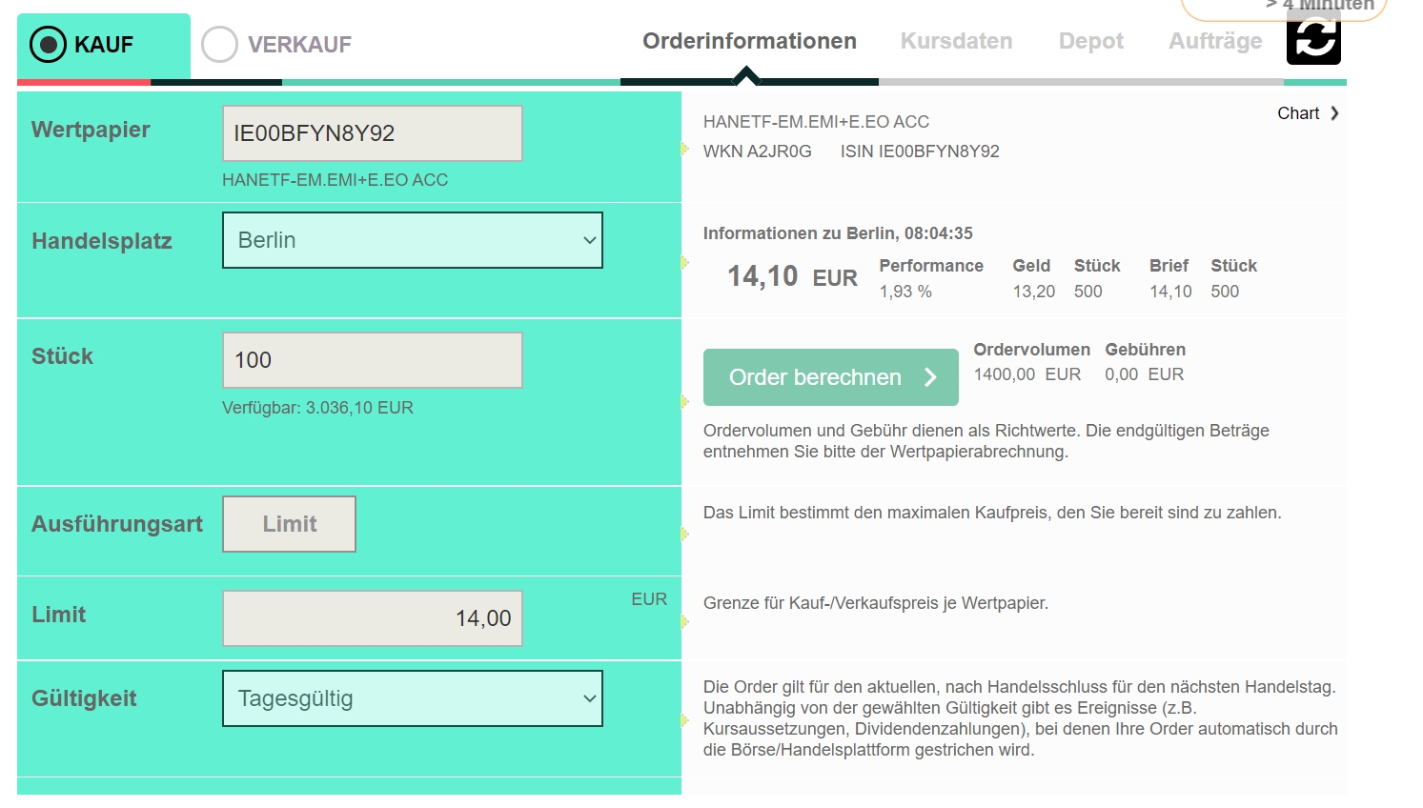The image size is (1423, 808).
Task: Click the Limit row arrow marker
Action: [x=684, y=622]
